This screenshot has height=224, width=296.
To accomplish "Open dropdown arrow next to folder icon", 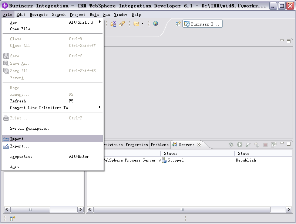I will pos(143,24).
